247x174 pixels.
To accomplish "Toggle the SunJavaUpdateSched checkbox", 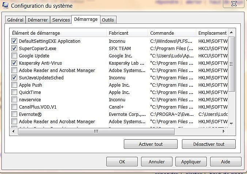I will click(x=14, y=77).
